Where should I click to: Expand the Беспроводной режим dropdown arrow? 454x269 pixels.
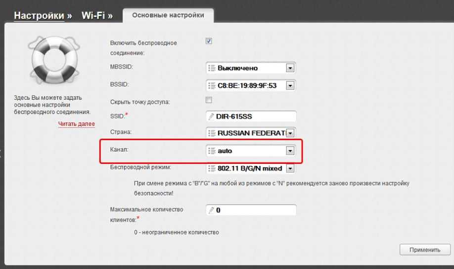290,168
